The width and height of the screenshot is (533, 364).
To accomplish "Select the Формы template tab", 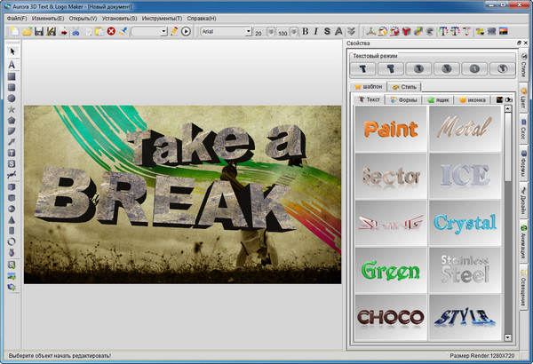I will 403,100.
